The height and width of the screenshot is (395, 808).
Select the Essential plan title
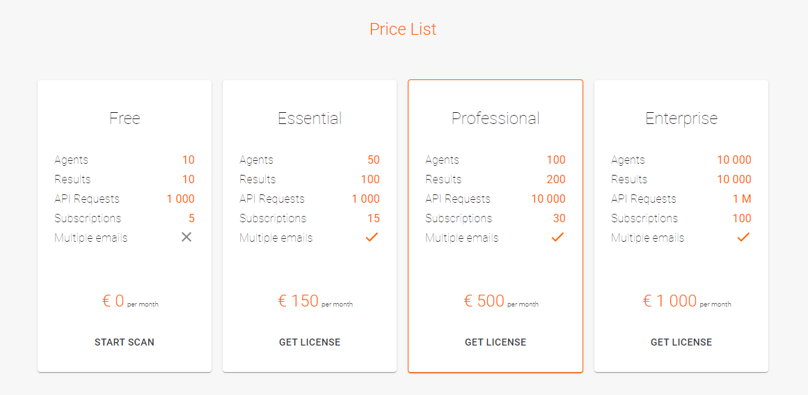[x=310, y=118]
